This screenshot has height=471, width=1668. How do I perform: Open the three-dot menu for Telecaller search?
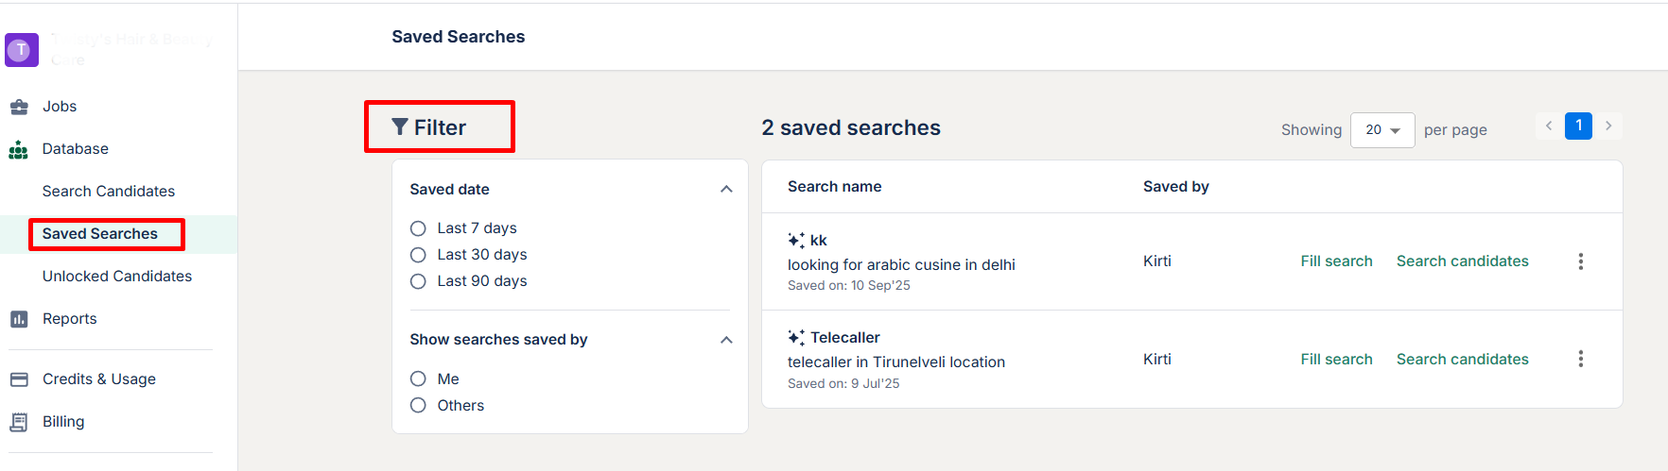[1580, 360]
